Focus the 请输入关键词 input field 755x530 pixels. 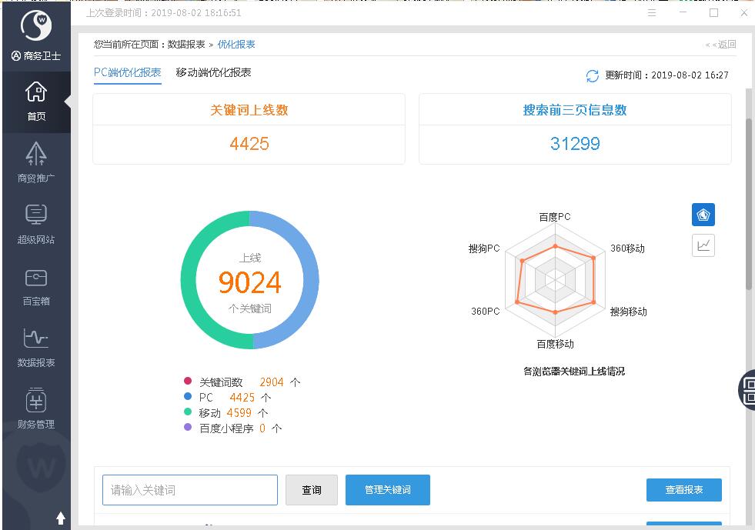[x=189, y=490]
